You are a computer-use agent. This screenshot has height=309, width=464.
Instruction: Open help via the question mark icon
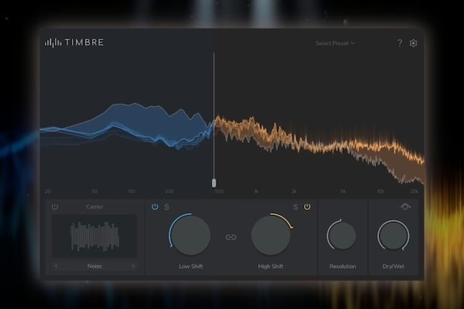400,43
